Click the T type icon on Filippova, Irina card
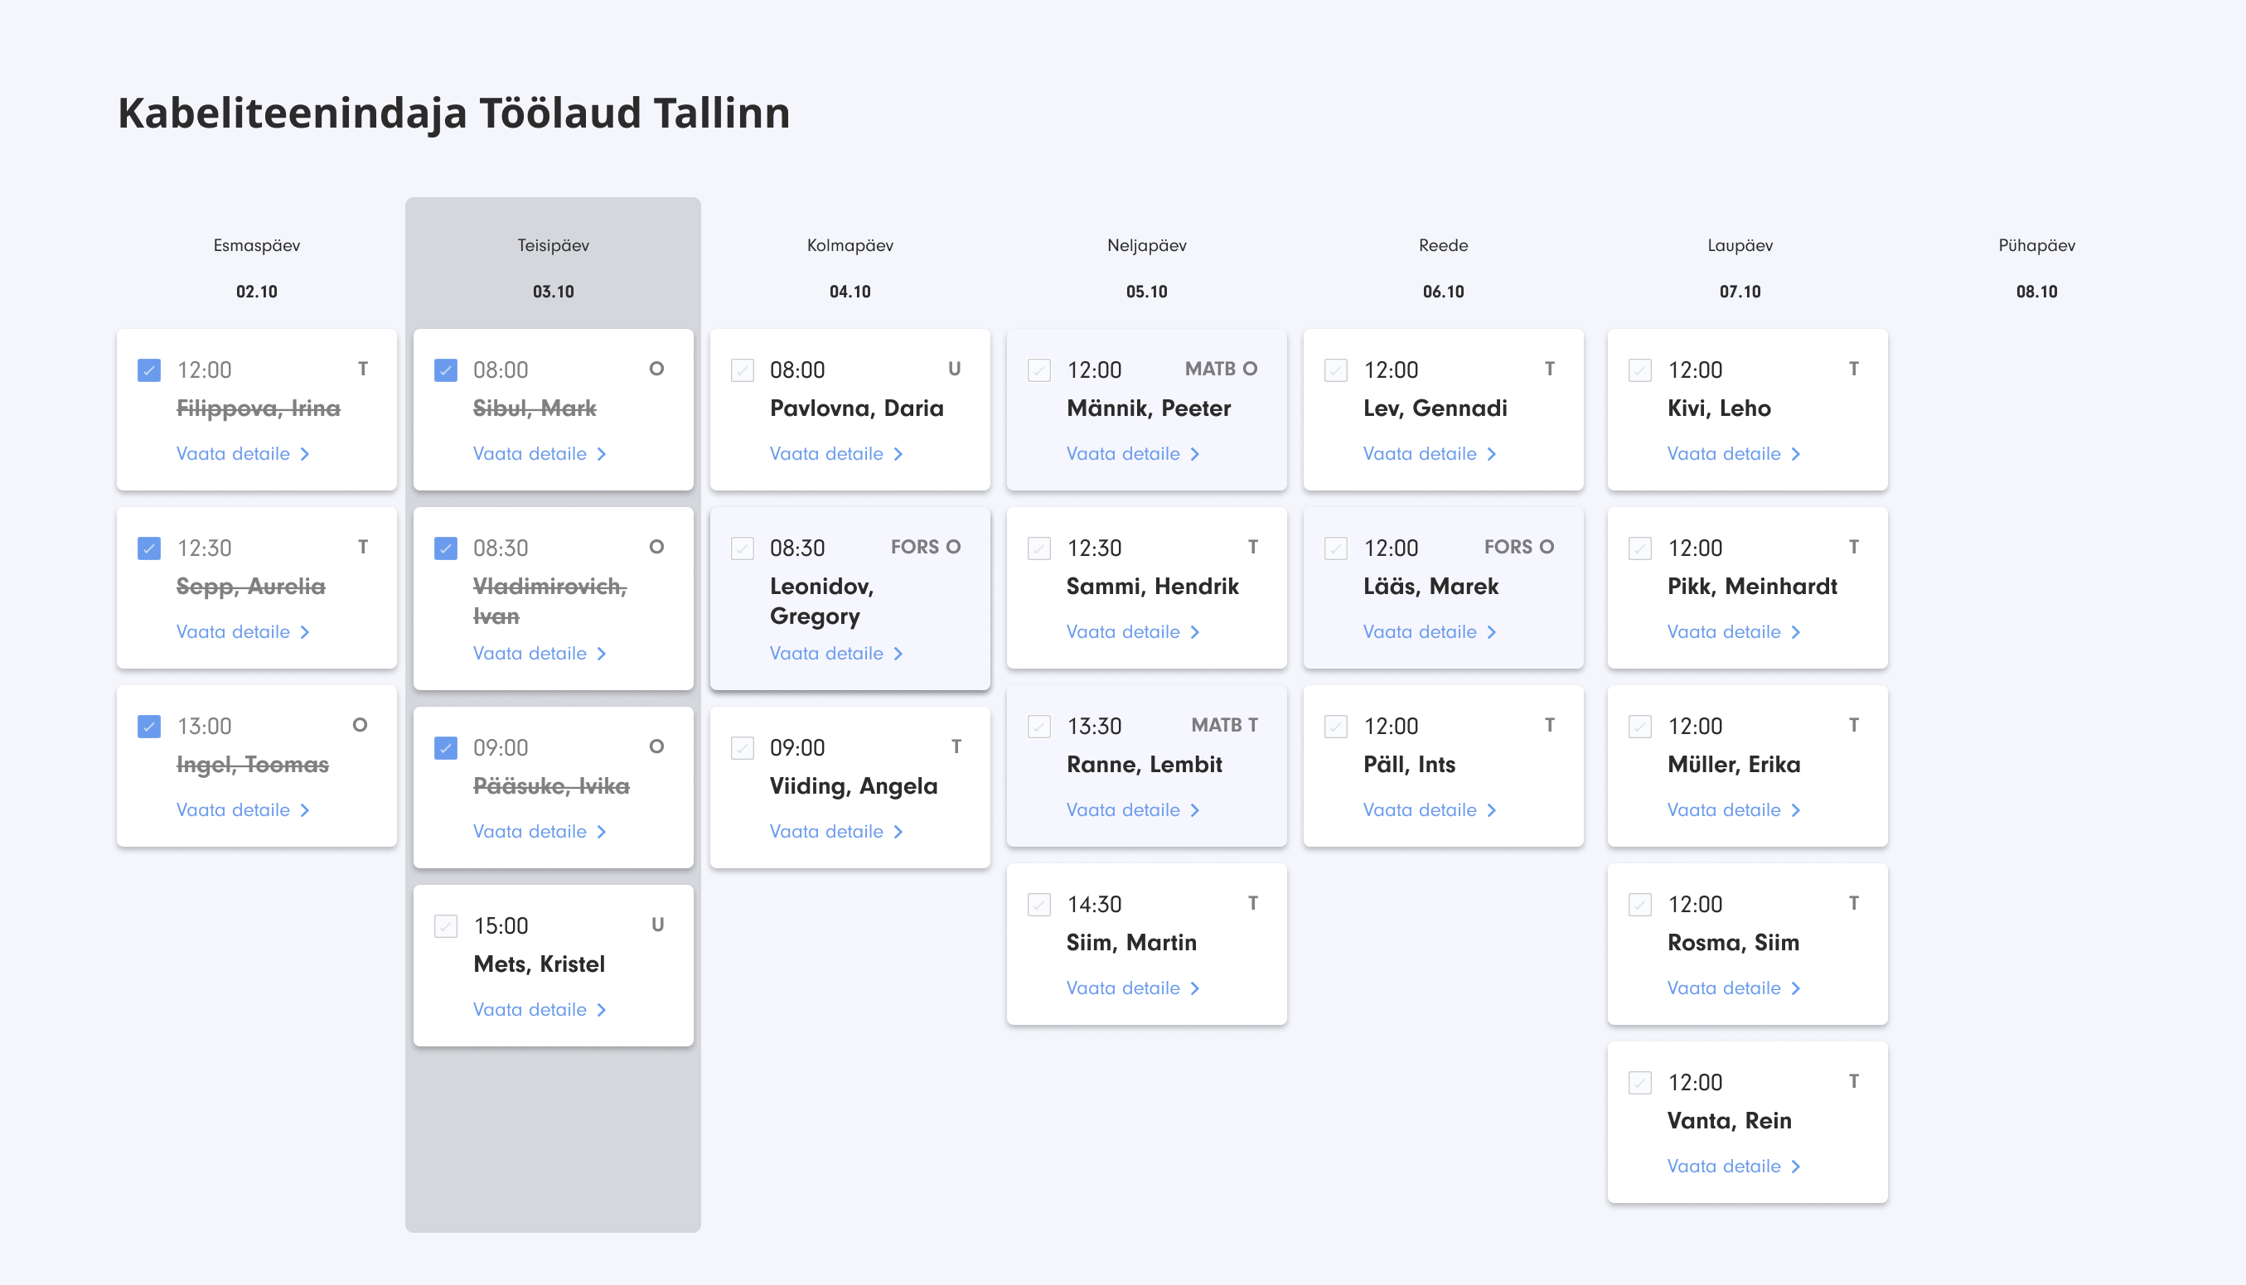Image resolution: width=2246 pixels, height=1285 pixels. pyautogui.click(x=363, y=369)
